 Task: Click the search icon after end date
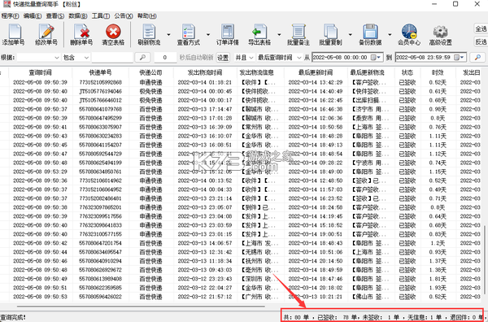click(477, 57)
